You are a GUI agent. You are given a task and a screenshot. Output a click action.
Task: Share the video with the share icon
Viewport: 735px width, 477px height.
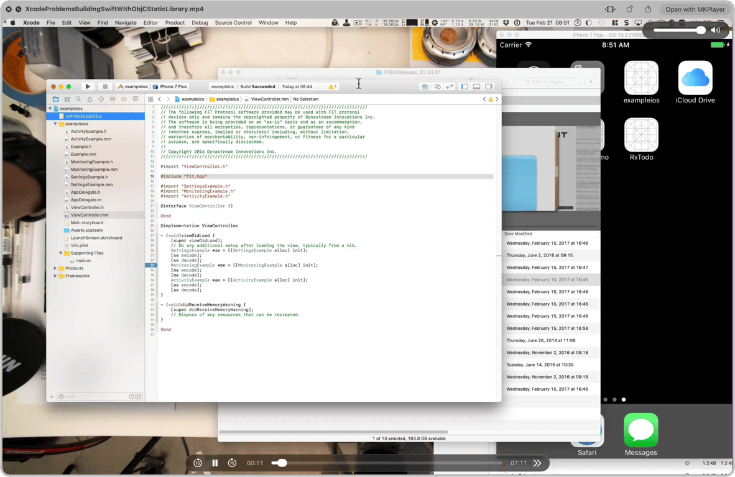coord(648,9)
